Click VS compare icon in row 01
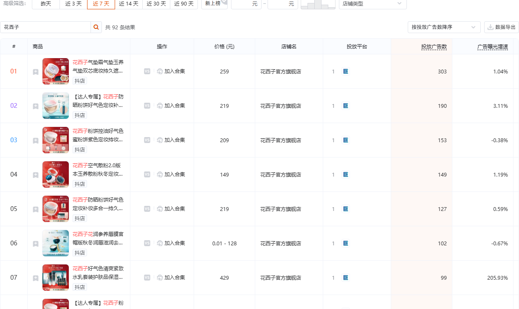The height and width of the screenshot is (309, 519). pyautogui.click(x=147, y=71)
